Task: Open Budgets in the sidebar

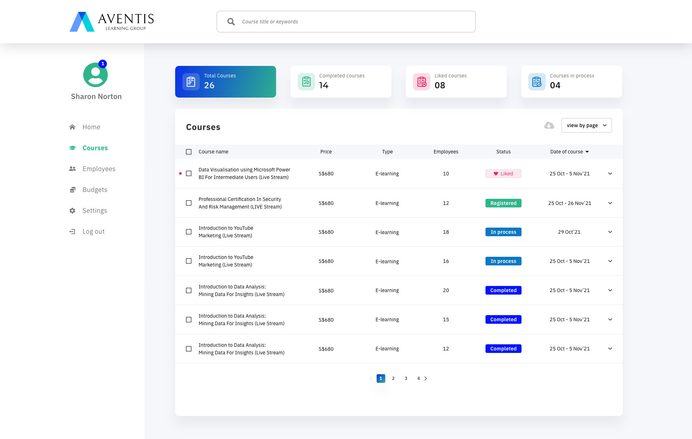Action: (x=95, y=190)
